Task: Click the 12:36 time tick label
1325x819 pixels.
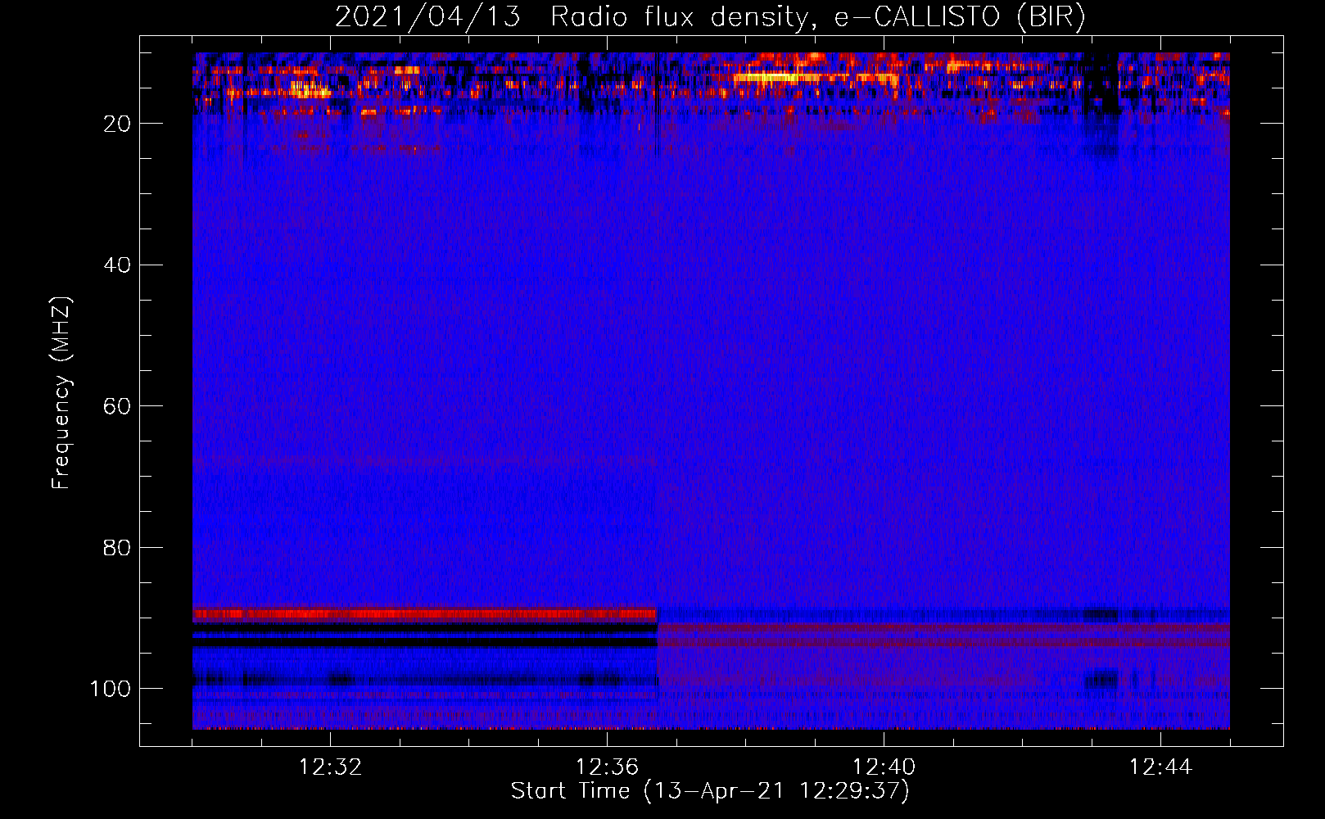Action: pos(607,767)
